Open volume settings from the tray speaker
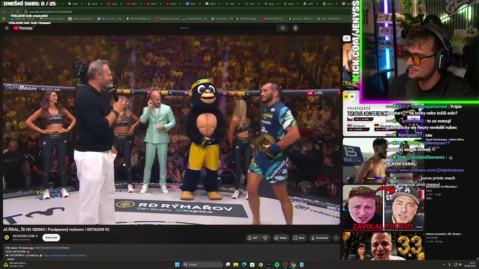Viewport: 479px width, 269px height. pyautogui.click(x=460, y=265)
